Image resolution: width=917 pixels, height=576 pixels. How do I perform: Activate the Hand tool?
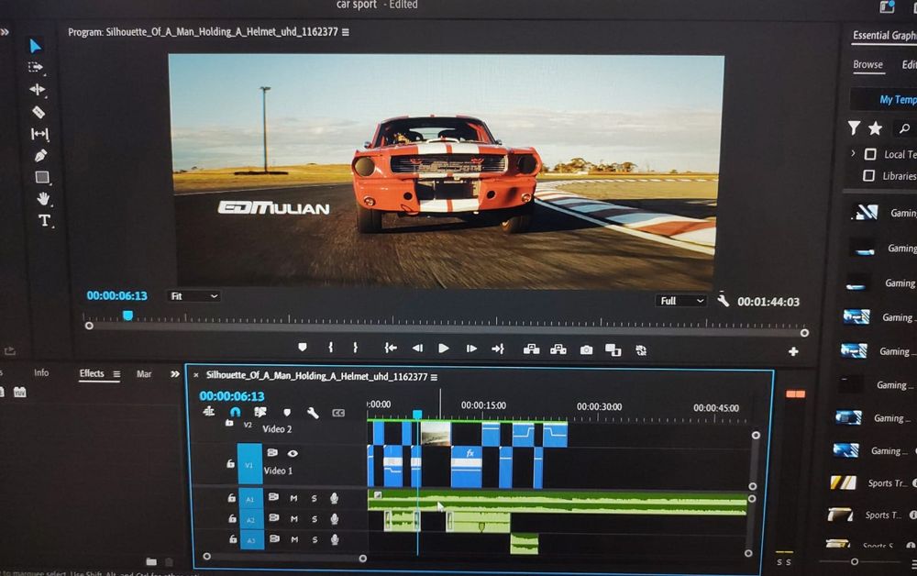[42, 198]
